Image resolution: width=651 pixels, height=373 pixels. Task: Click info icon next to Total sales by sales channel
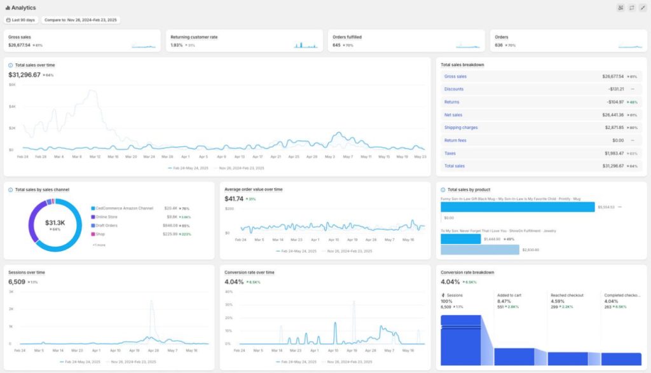(10, 189)
